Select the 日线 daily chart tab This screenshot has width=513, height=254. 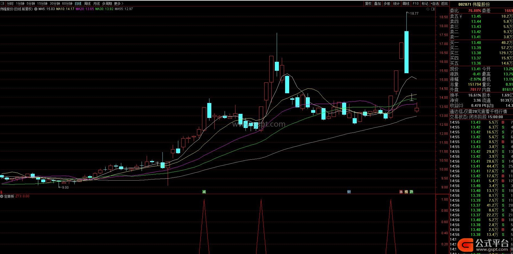tap(78, 4)
